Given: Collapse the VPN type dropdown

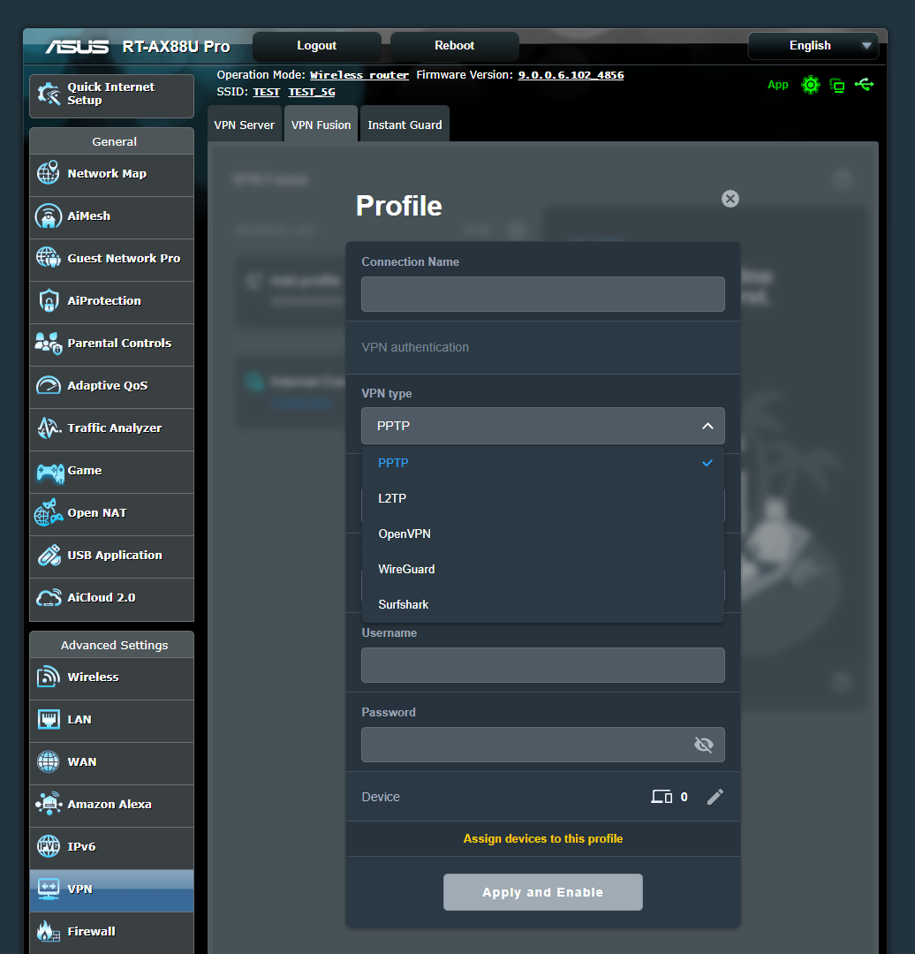Looking at the screenshot, I should (707, 426).
